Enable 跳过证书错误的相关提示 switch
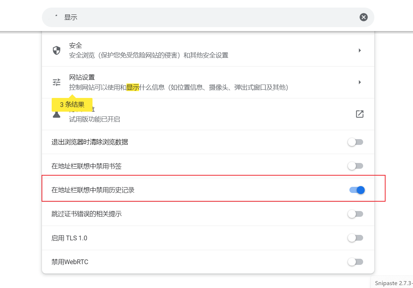Viewport: 413px width, 288px height. click(x=356, y=214)
